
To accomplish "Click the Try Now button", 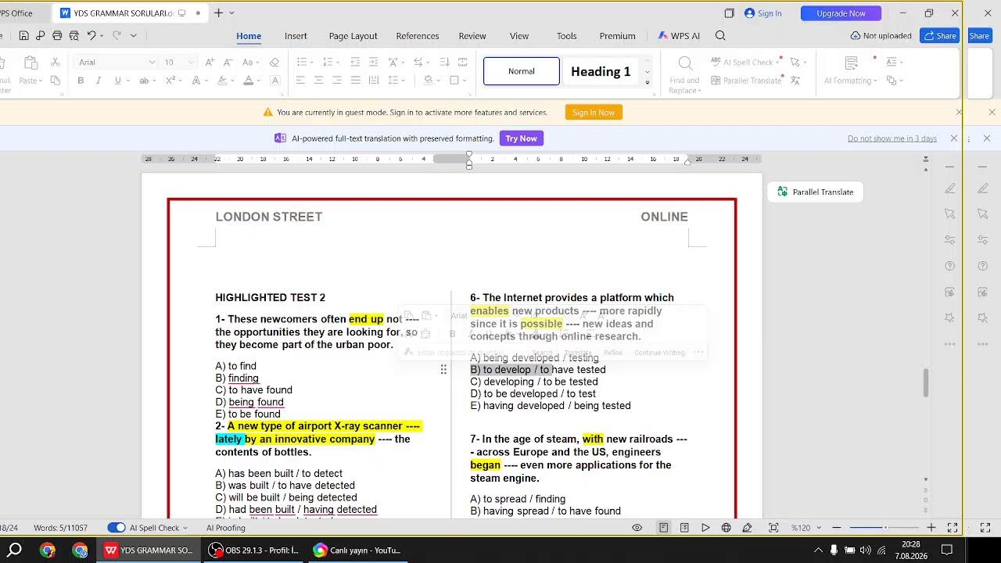I will pos(521,138).
